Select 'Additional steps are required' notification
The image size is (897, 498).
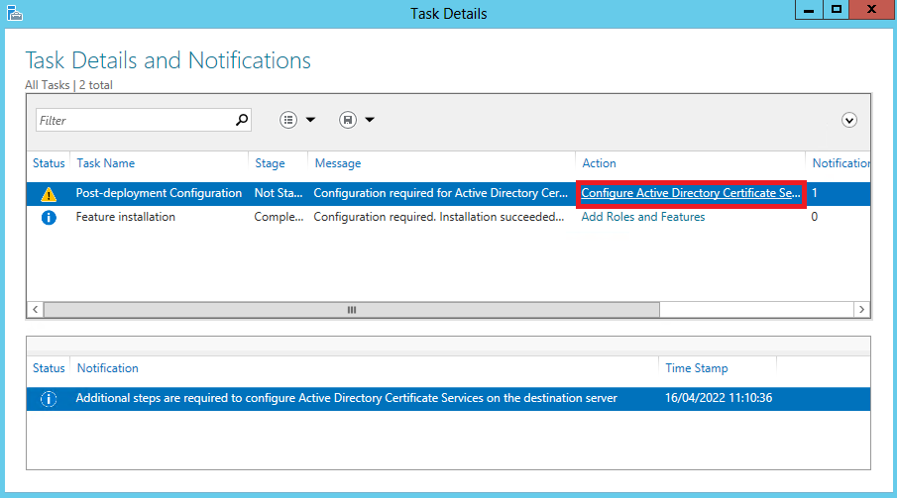(x=346, y=398)
